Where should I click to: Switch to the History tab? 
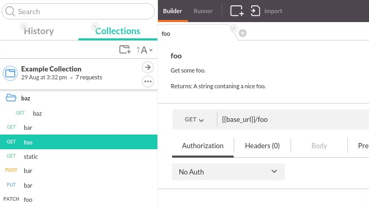39,31
